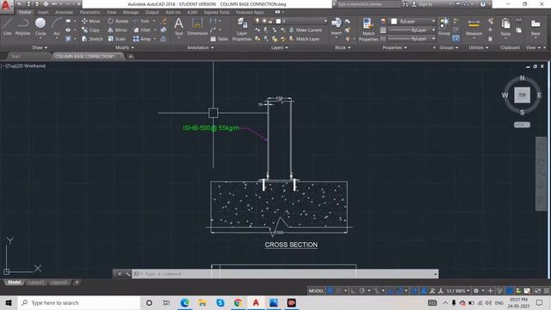
Task: Open the AutoCAD application menu logo
Action: (6, 6)
